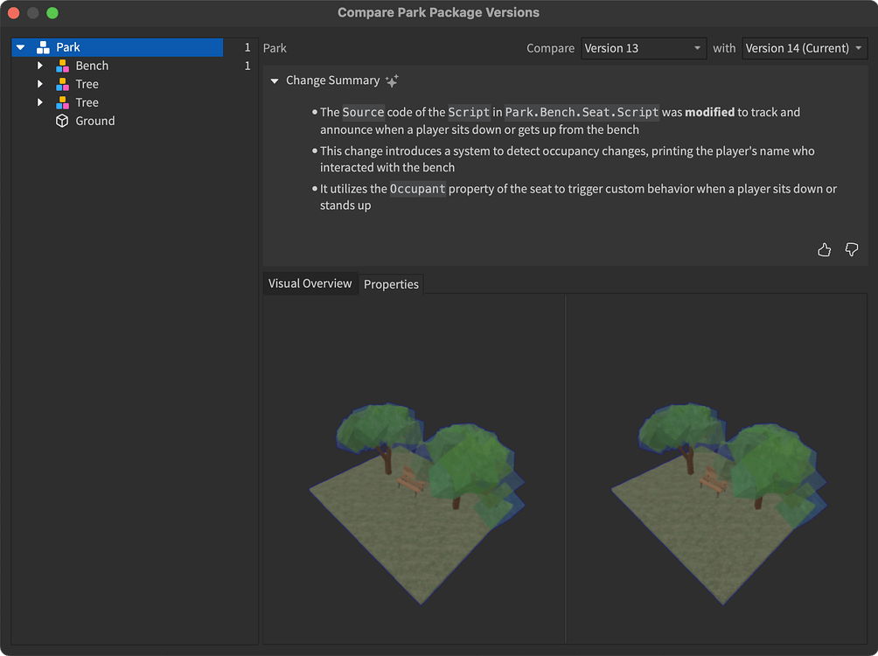Image resolution: width=878 pixels, height=656 pixels.
Task: Select the Visual Overview tab
Action: (x=310, y=283)
